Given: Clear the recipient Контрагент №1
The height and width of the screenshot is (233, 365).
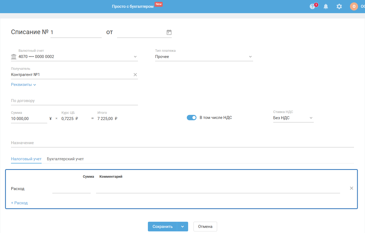Looking at the screenshot, I should [x=135, y=75].
